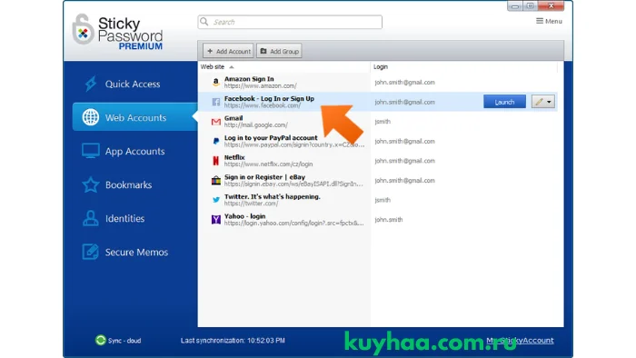Click the App Accounts monitor icon
This screenshot has width=636, height=358.
(x=90, y=151)
